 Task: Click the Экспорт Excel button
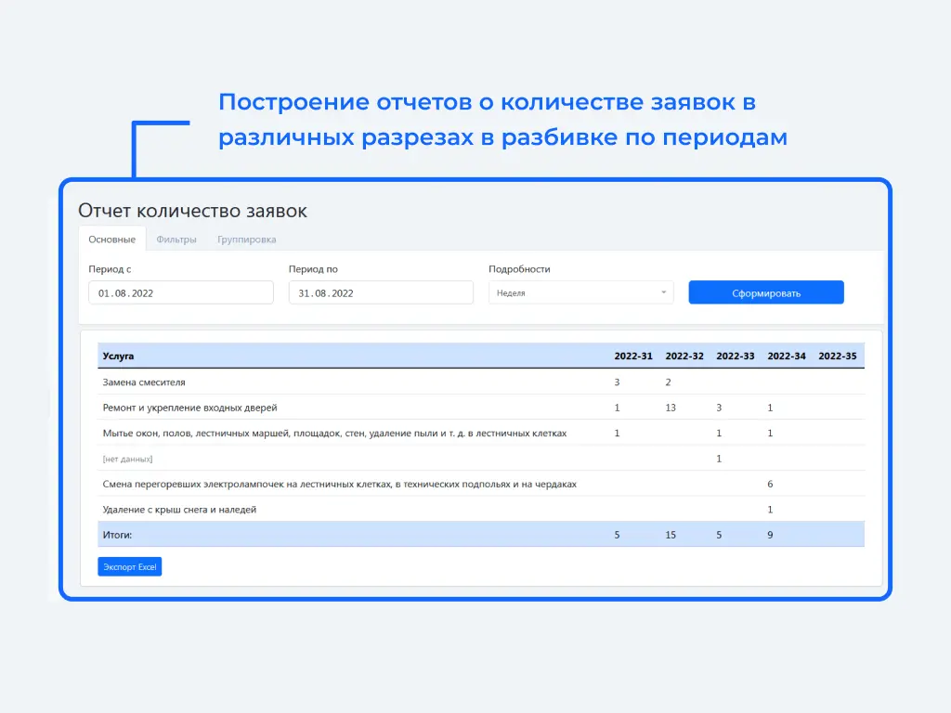coord(130,566)
